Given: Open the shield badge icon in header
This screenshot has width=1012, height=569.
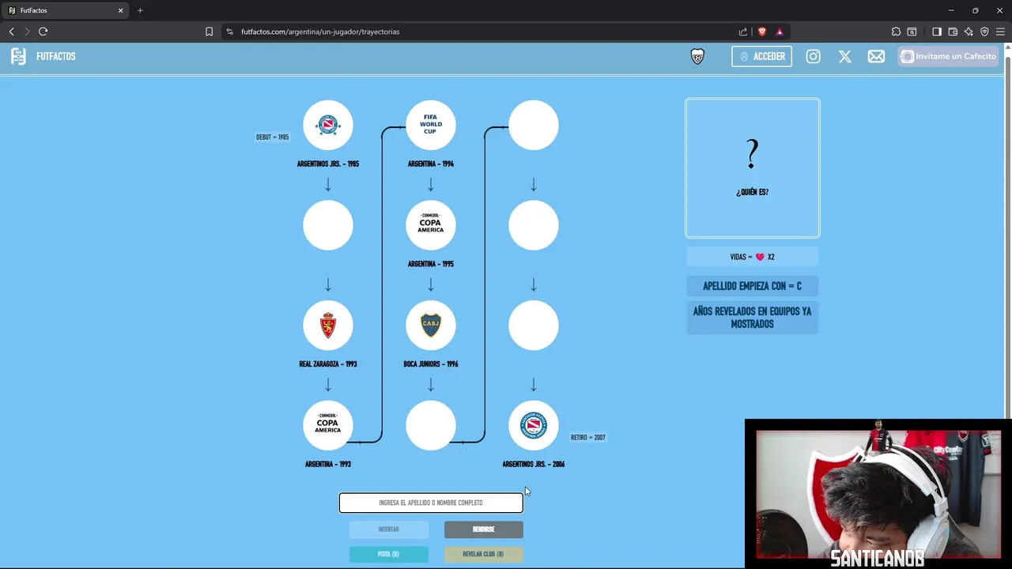Looking at the screenshot, I should [x=697, y=56].
